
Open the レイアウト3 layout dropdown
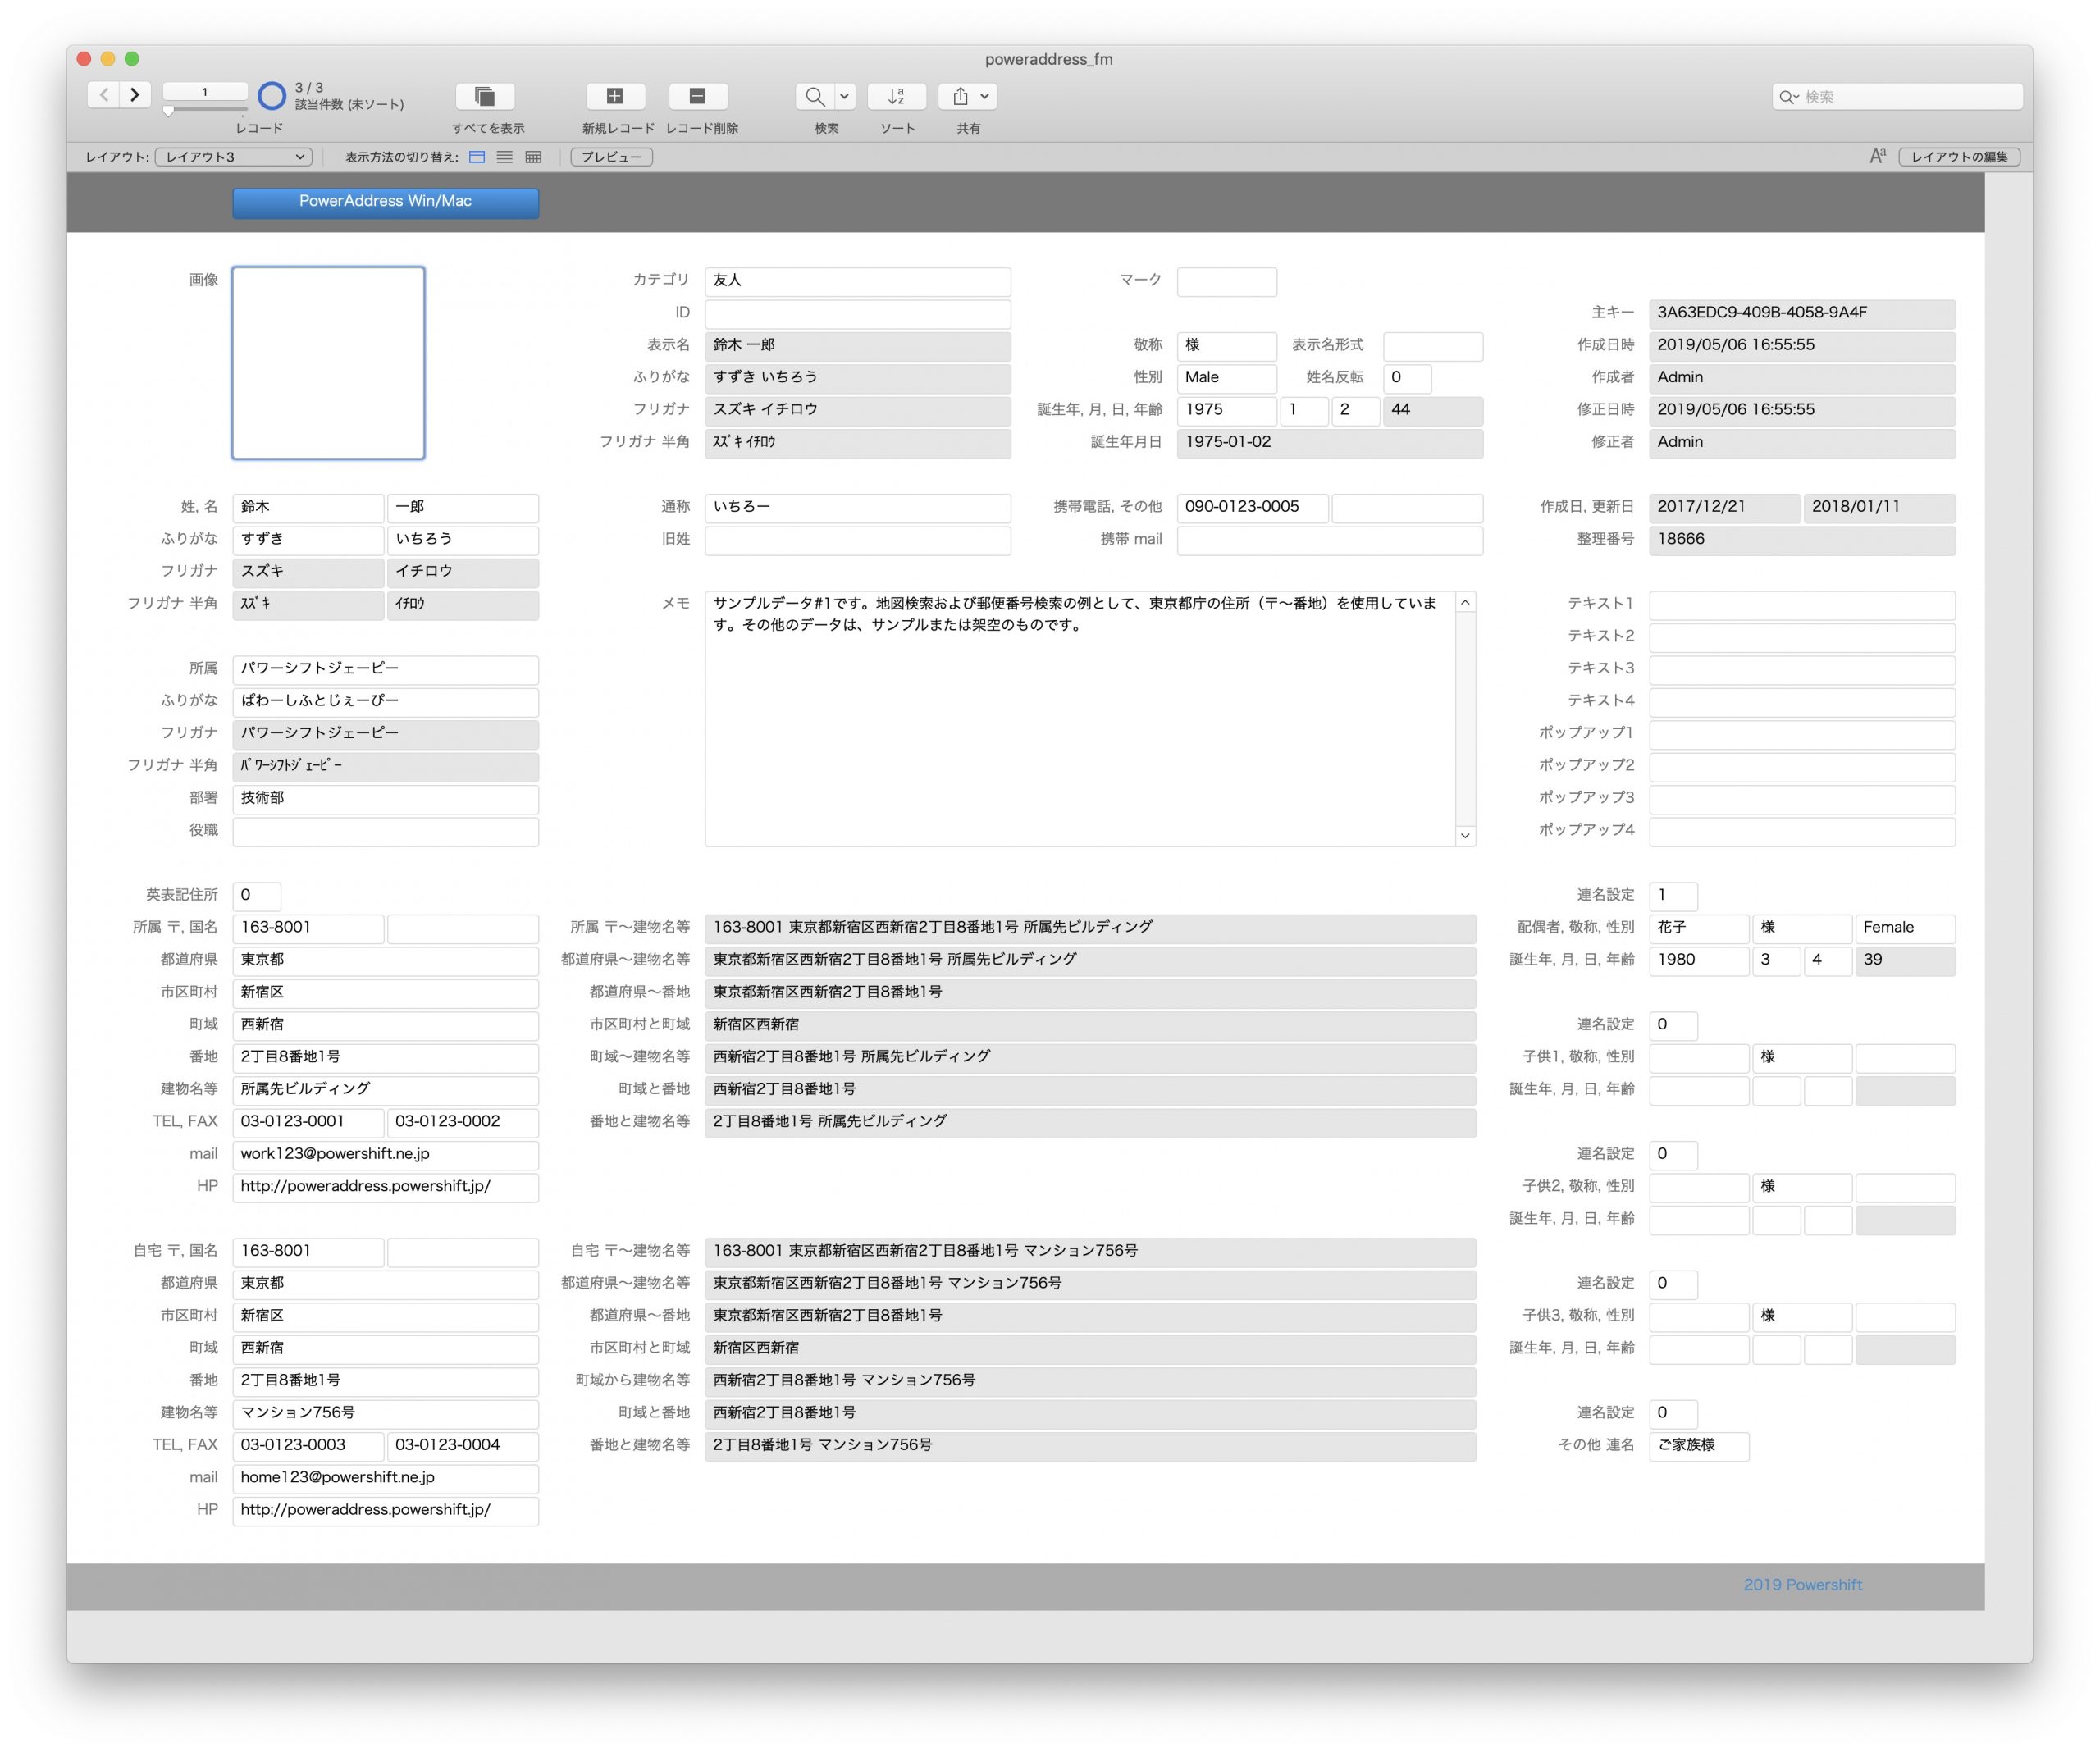[x=234, y=157]
